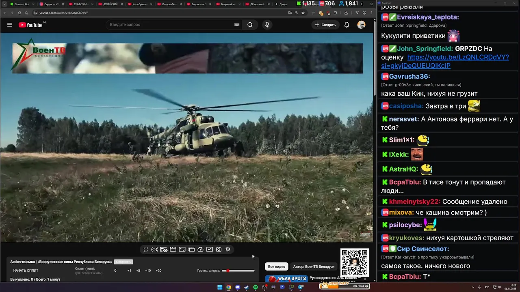Open Discord from the taskbar
520x292 pixels.
pyautogui.click(x=238, y=287)
